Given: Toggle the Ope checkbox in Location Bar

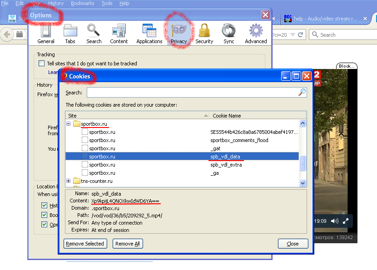Looking at the screenshot, I should (x=44, y=224).
